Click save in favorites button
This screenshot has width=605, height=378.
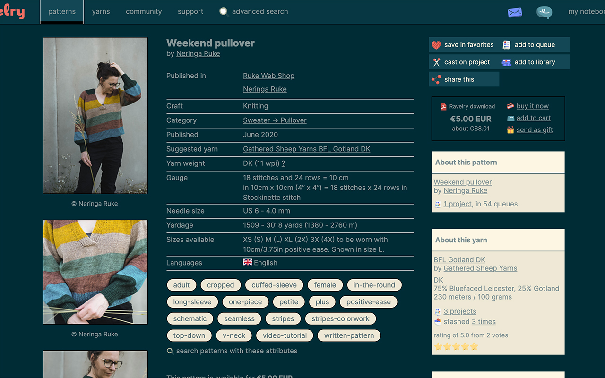point(463,45)
